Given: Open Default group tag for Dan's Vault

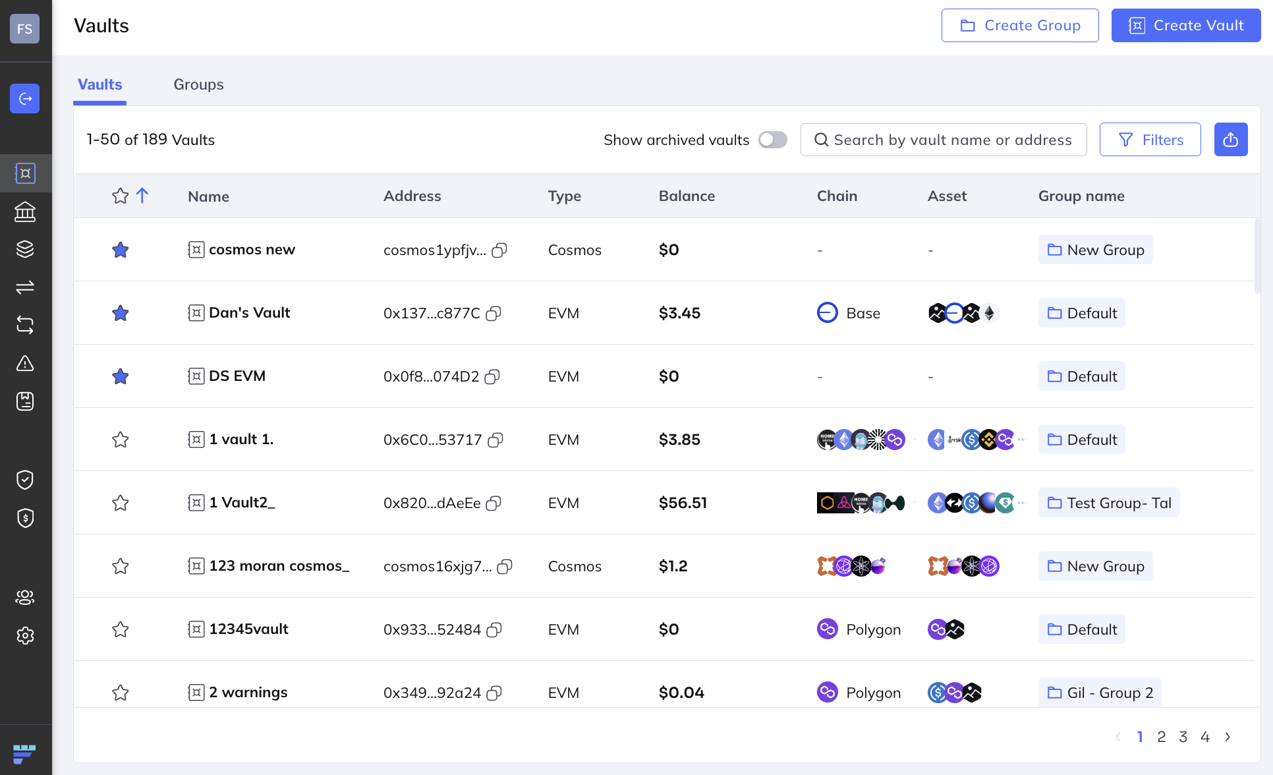Looking at the screenshot, I should [1082, 313].
